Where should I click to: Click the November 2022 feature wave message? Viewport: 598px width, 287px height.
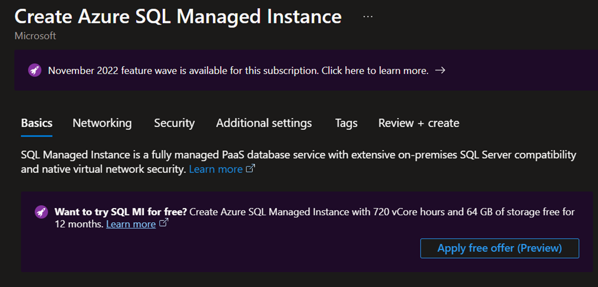click(238, 70)
